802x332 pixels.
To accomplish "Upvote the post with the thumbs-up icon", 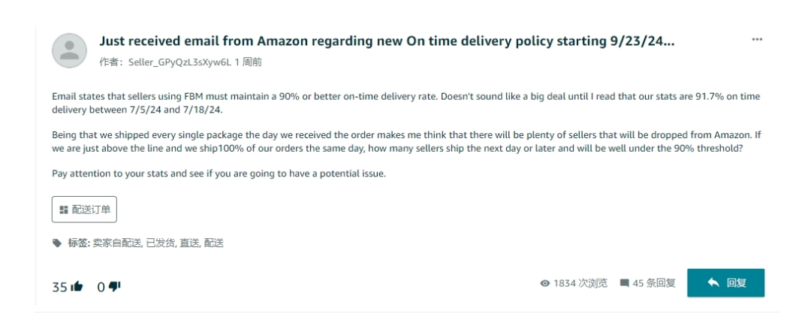I will (x=77, y=286).
